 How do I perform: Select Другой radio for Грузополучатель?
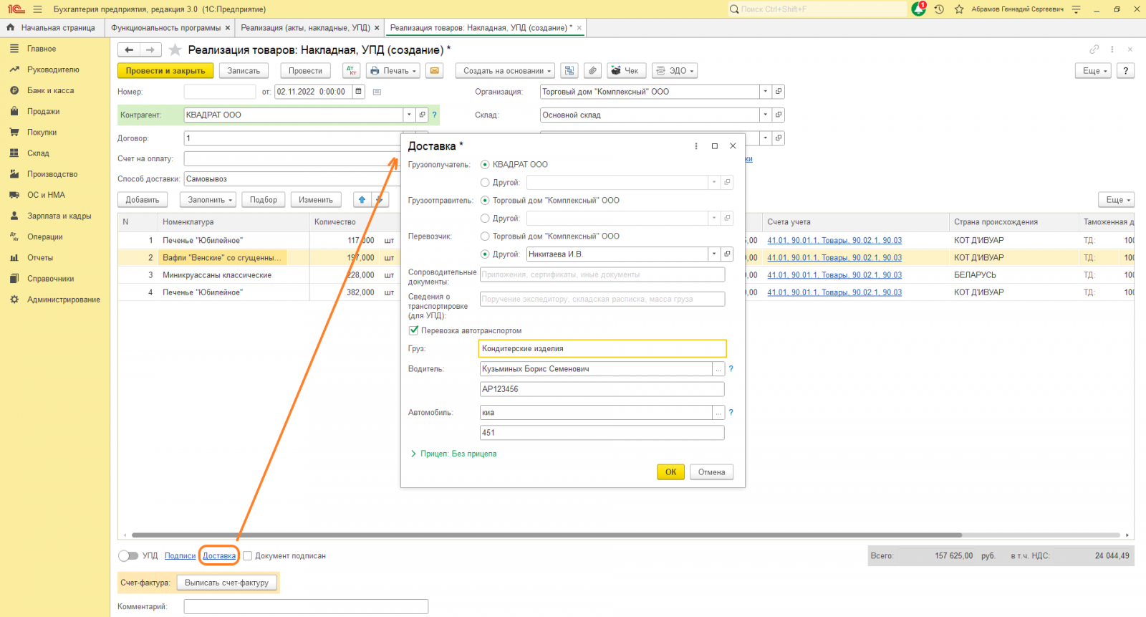tap(485, 183)
